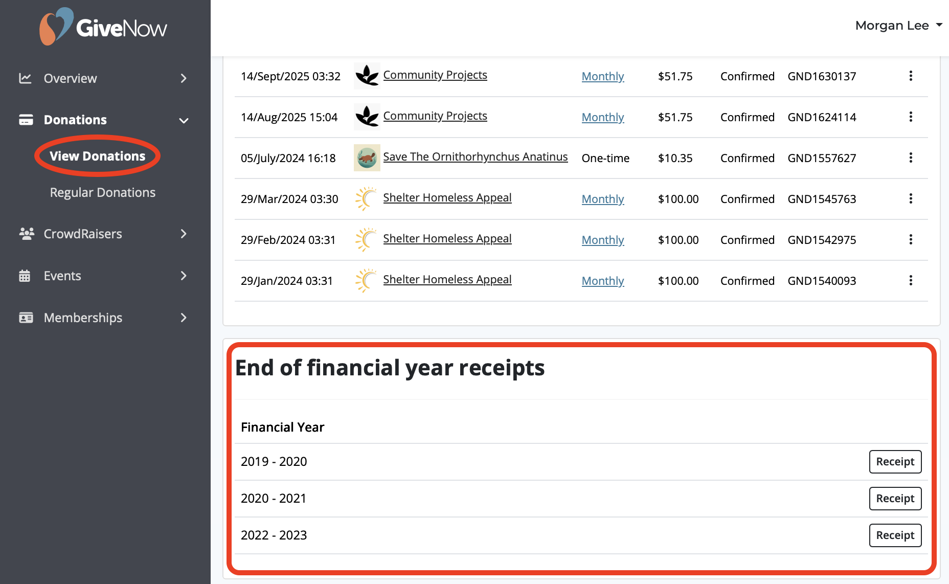Select View Donations in sidebar

(97, 156)
